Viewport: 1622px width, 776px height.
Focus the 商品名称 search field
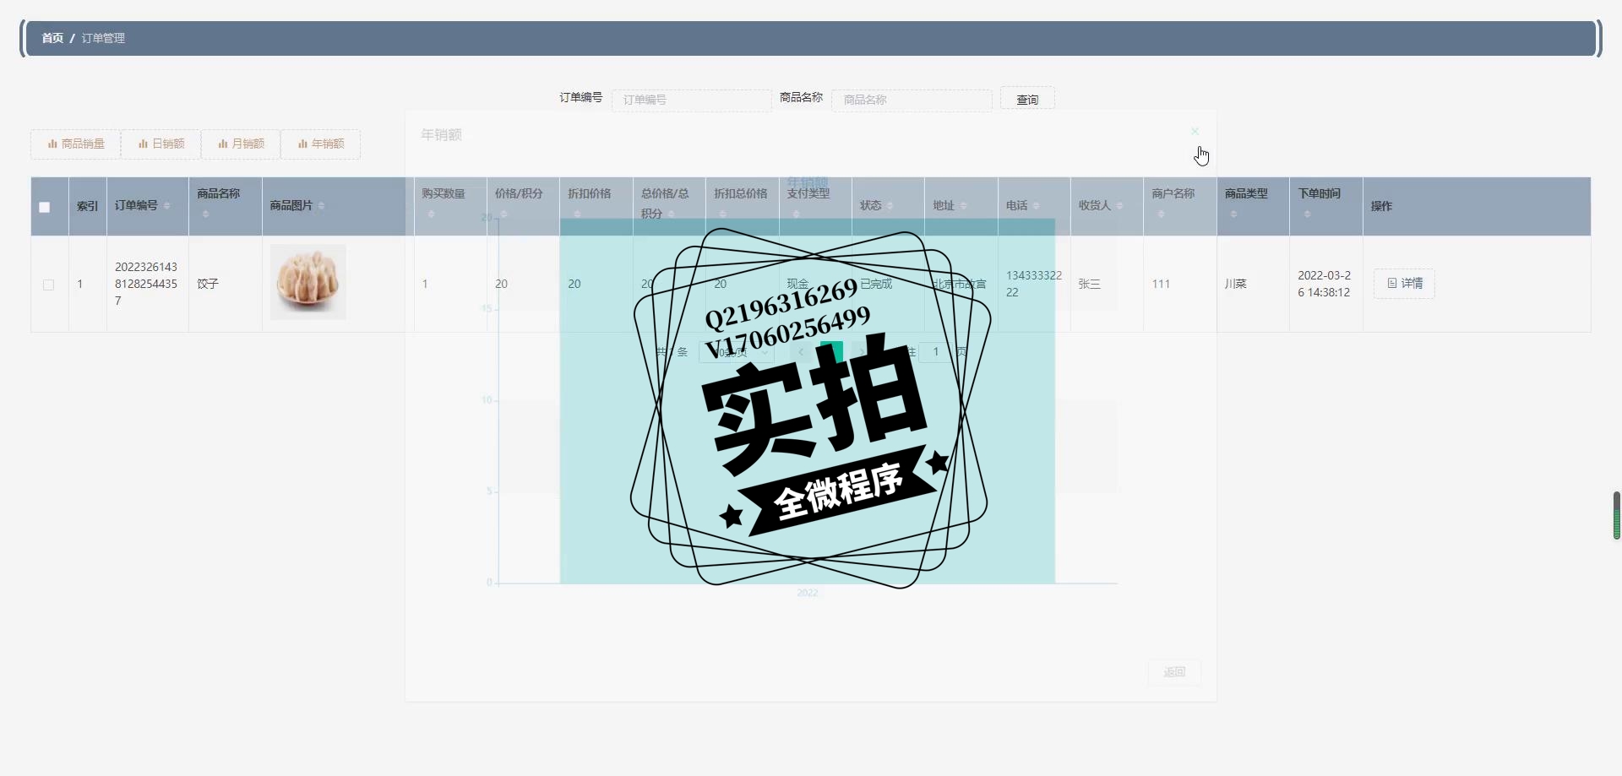912,100
